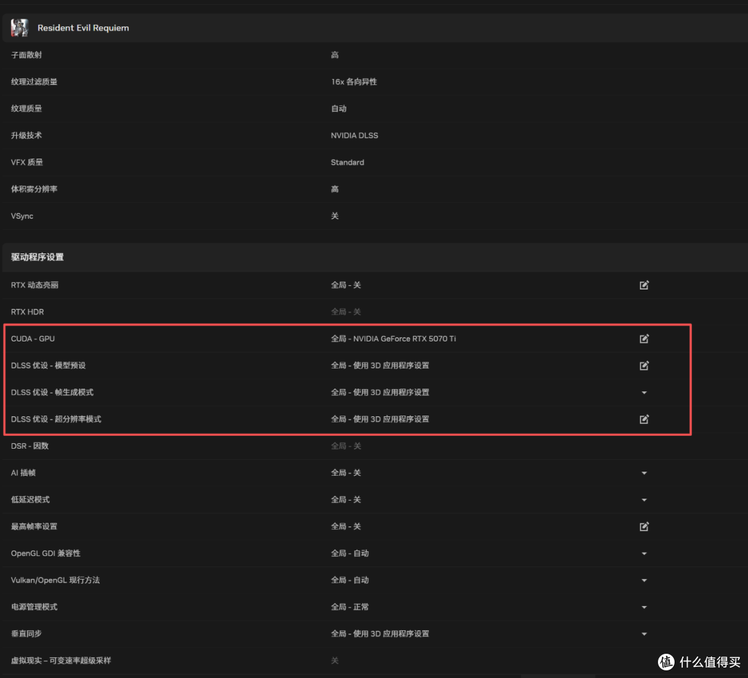
Task: Click the 升级技术 label
Action: [26, 136]
